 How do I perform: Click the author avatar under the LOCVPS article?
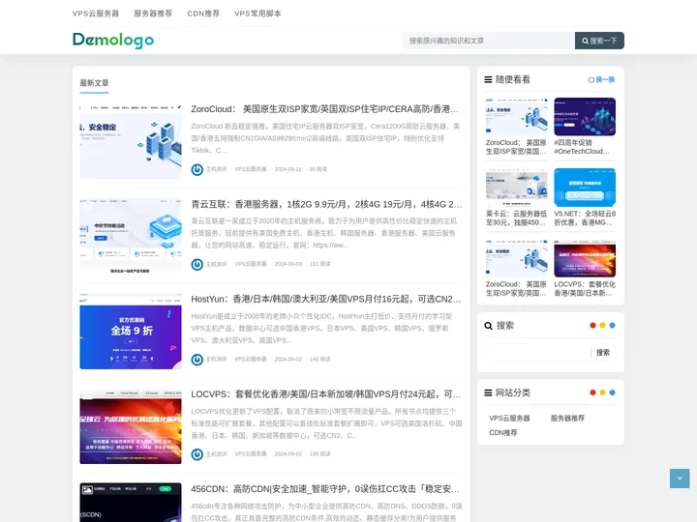(197, 454)
